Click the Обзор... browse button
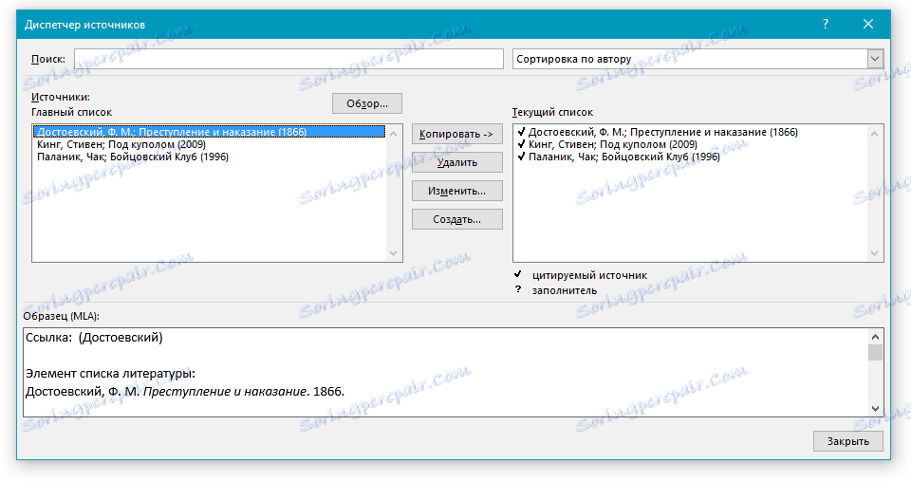The height and width of the screenshot is (481, 911). pyautogui.click(x=367, y=103)
